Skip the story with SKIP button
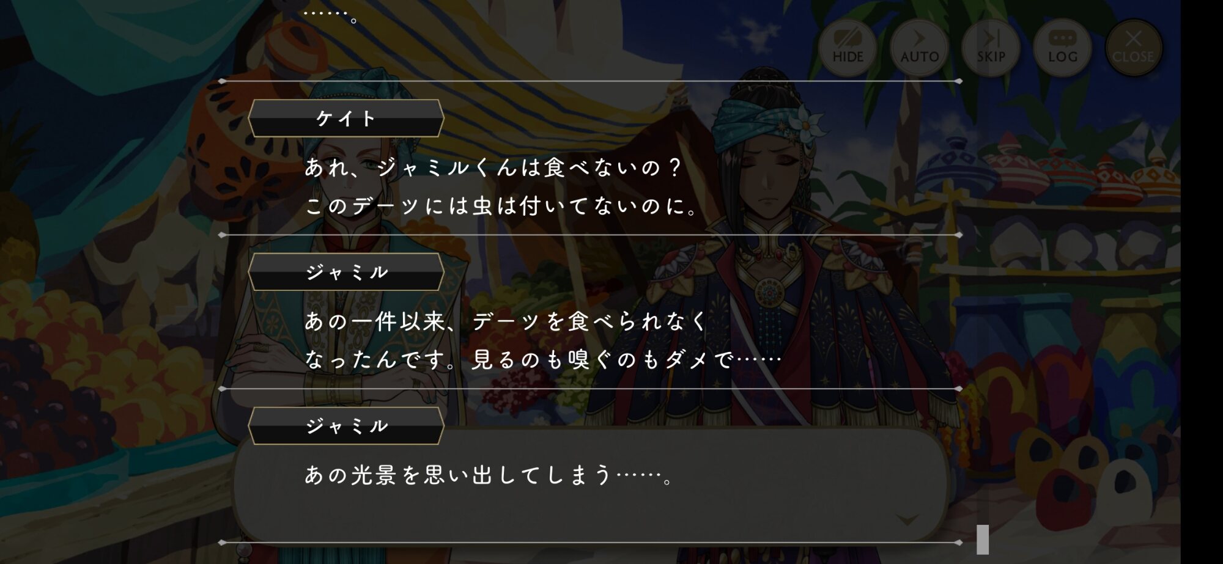The image size is (1223, 564). coord(991,48)
